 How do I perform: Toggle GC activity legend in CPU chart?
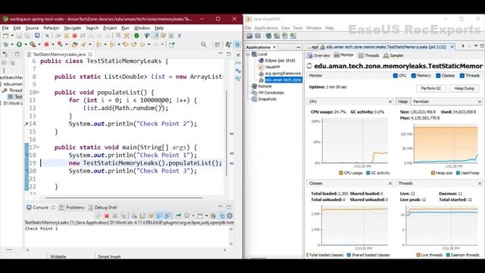[x=377, y=173]
